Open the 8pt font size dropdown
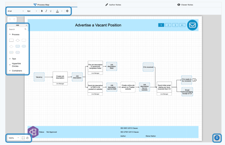225x145 pixels. pos(32,11)
